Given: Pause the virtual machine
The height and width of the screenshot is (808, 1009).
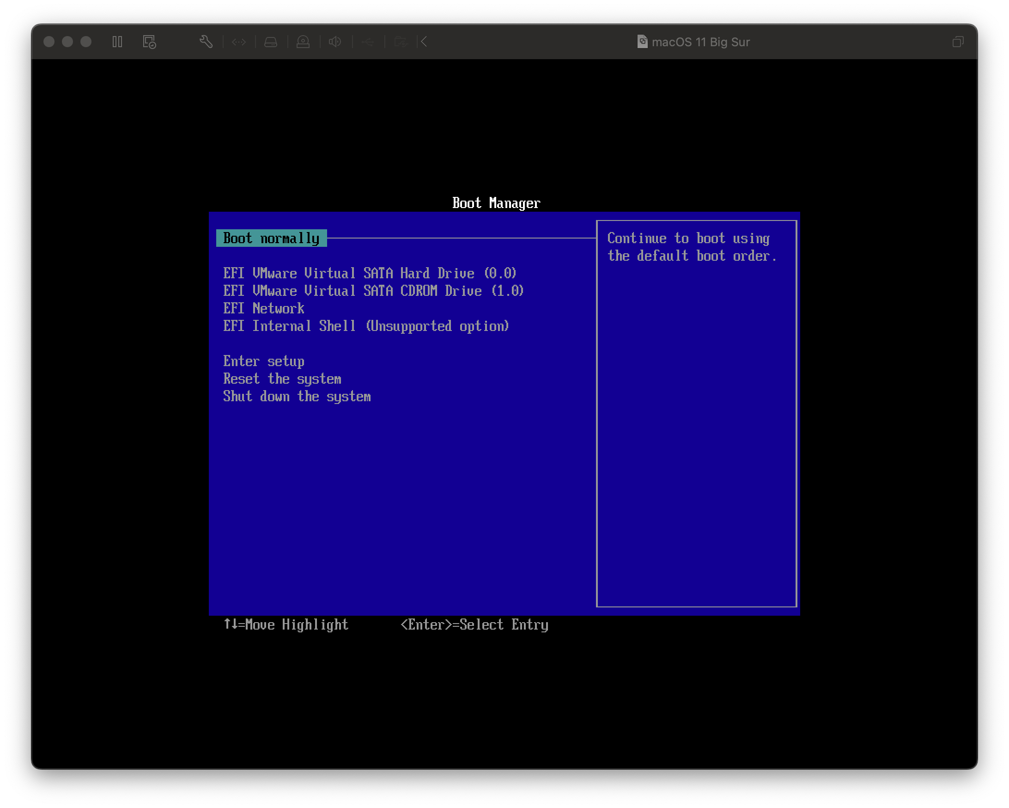Looking at the screenshot, I should pos(117,42).
